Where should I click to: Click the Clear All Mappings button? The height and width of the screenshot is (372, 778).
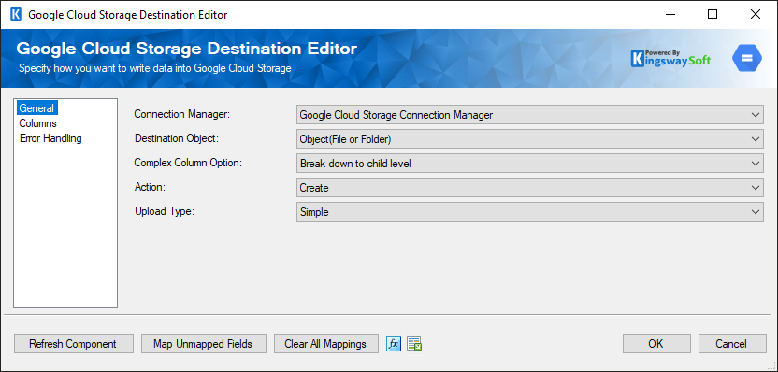coord(326,344)
